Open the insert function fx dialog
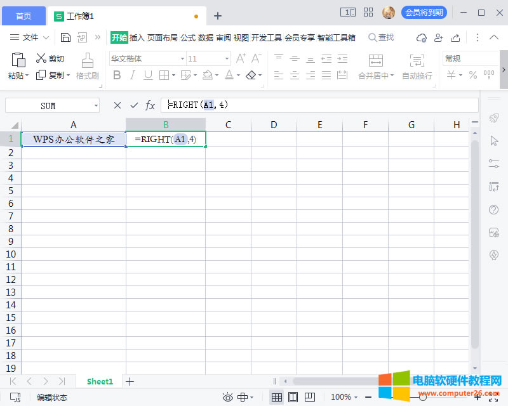508x406 pixels. pos(150,105)
